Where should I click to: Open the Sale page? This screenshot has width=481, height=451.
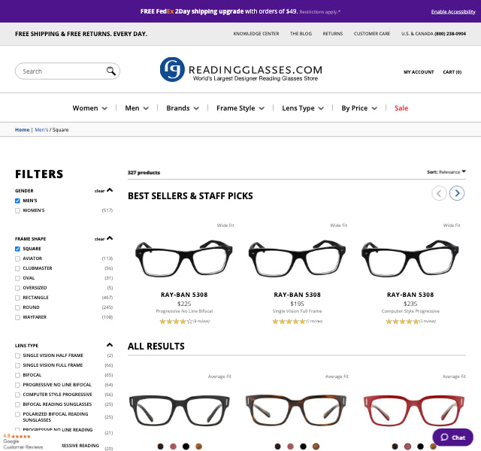click(x=401, y=108)
